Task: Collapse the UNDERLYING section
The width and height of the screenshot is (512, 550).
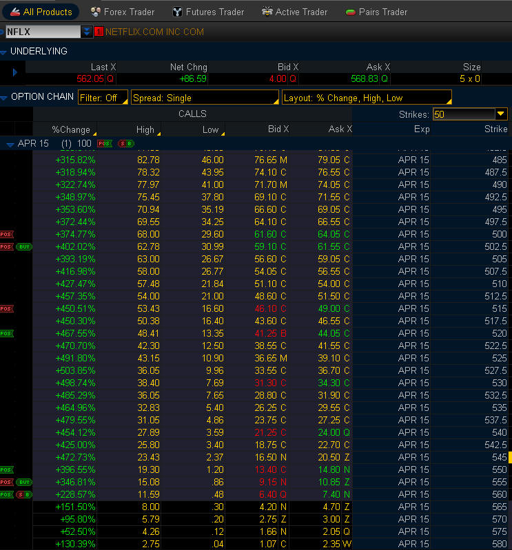Action: (4, 52)
